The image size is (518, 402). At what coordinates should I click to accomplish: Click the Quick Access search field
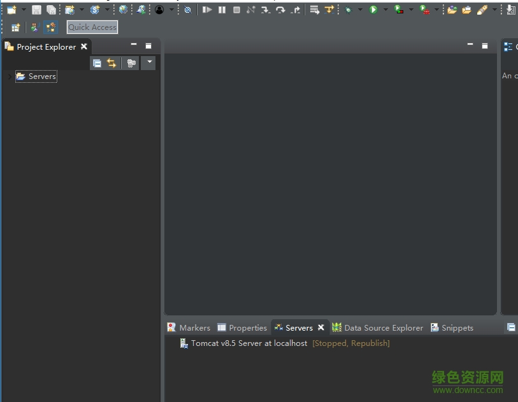point(92,27)
